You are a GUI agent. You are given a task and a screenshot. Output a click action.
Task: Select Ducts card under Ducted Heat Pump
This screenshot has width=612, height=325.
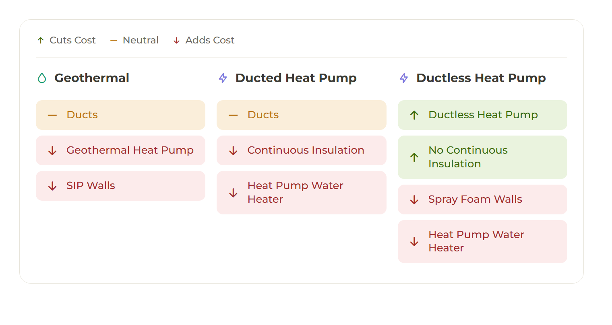click(302, 115)
